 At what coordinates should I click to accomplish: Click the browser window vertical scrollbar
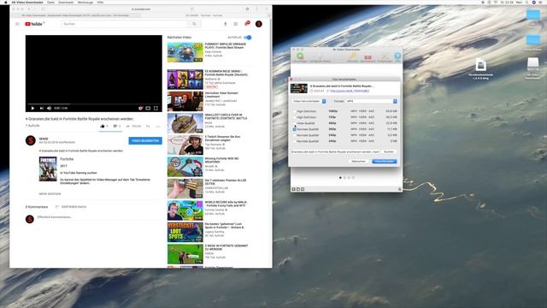(270, 84)
